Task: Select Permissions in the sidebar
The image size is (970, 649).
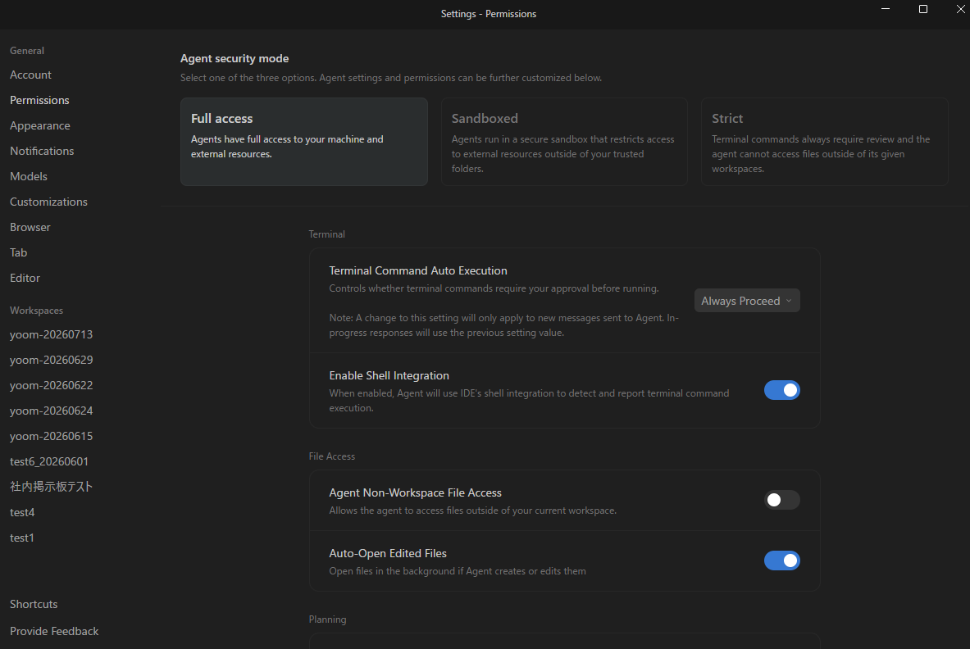Action: point(39,100)
